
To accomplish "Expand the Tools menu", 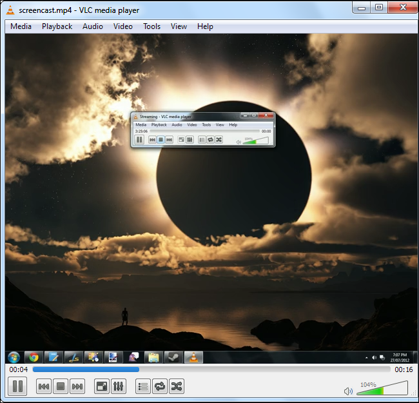I will (151, 26).
